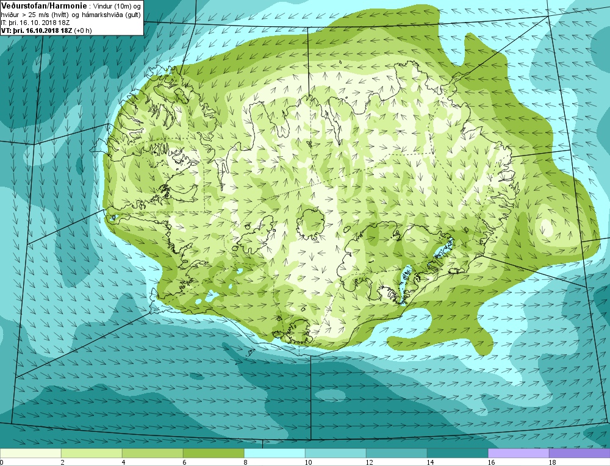Click the 14–16 m/s dark teal swatch
Image resolution: width=610 pixels, height=466 pixels.
click(x=457, y=453)
